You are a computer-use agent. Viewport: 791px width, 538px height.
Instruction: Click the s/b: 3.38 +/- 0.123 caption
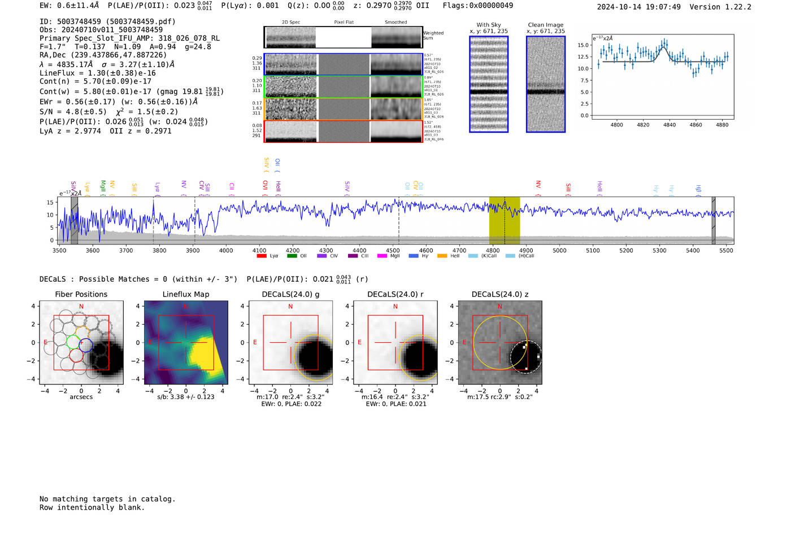[186, 397]
